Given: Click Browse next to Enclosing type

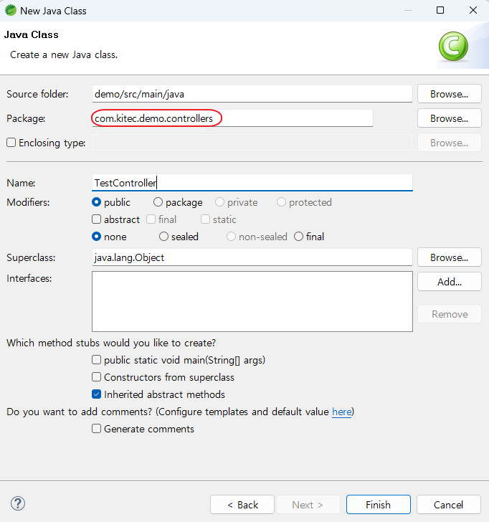Looking at the screenshot, I should pyautogui.click(x=450, y=143).
